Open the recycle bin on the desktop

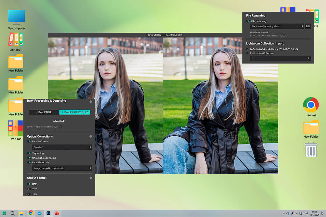tap(311, 149)
